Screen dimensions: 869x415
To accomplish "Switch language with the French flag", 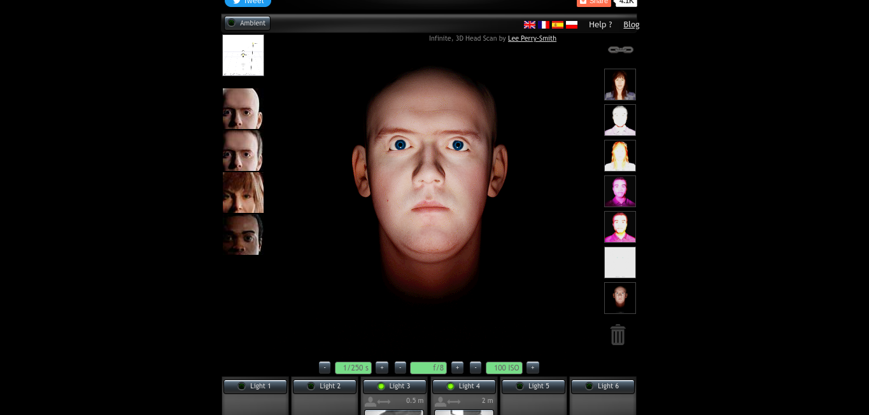I will click(544, 25).
